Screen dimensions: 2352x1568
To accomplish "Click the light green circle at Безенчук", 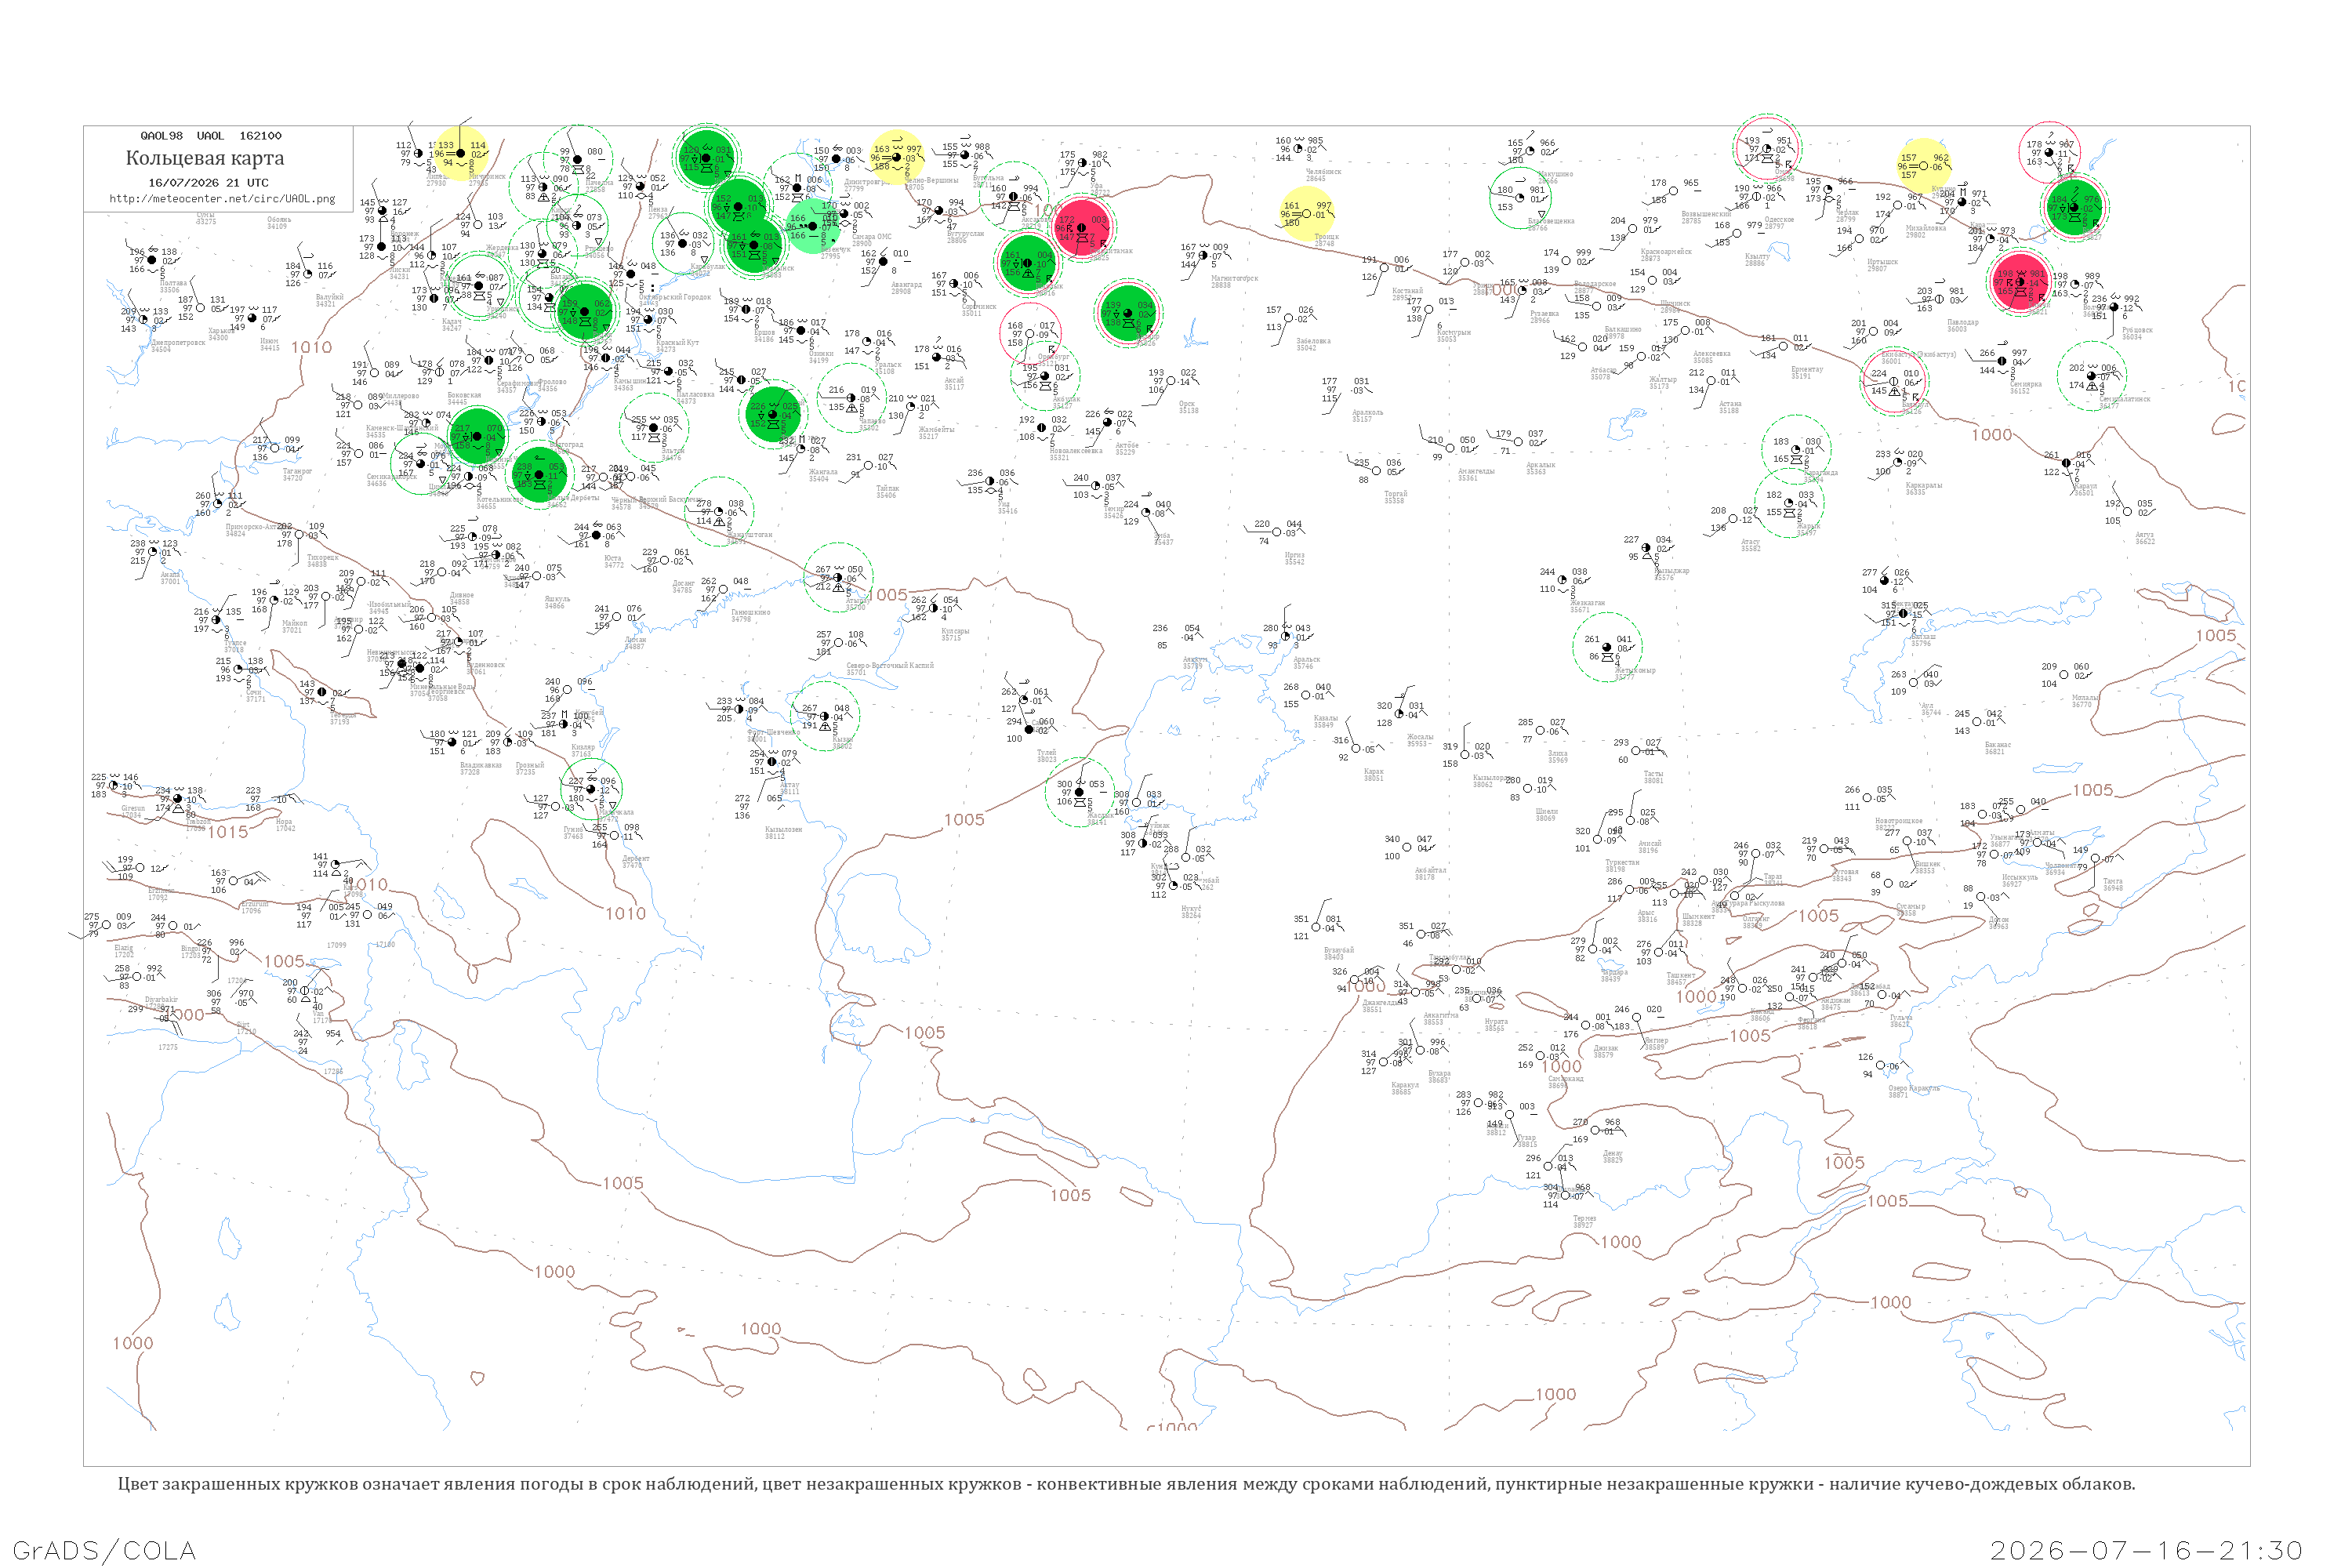I will [813, 226].
